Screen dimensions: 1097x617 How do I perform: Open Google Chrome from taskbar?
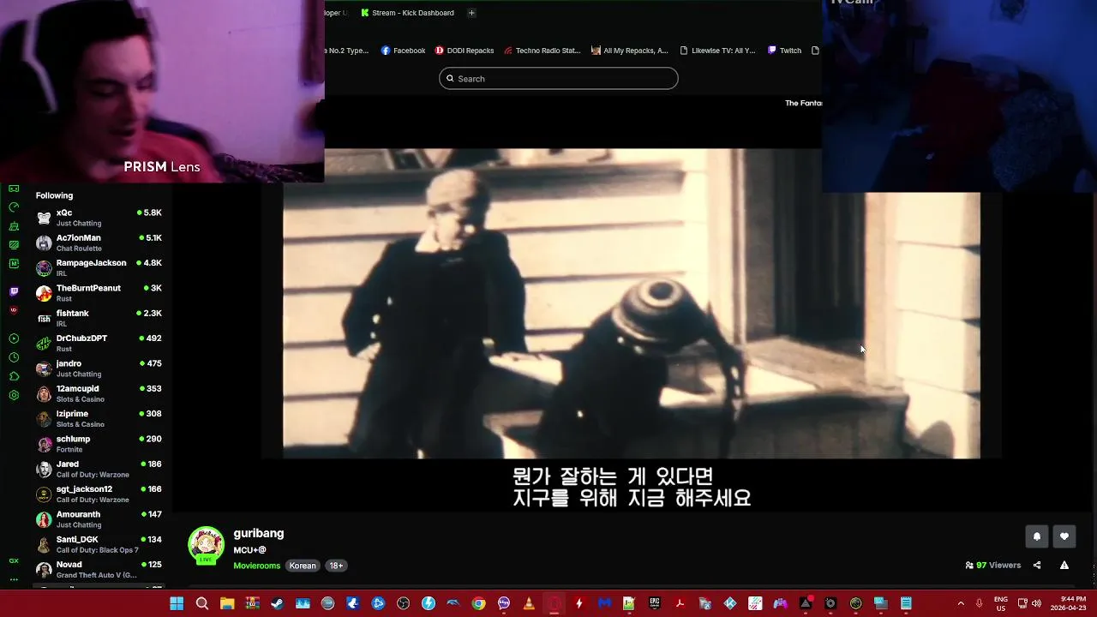pyautogui.click(x=478, y=603)
